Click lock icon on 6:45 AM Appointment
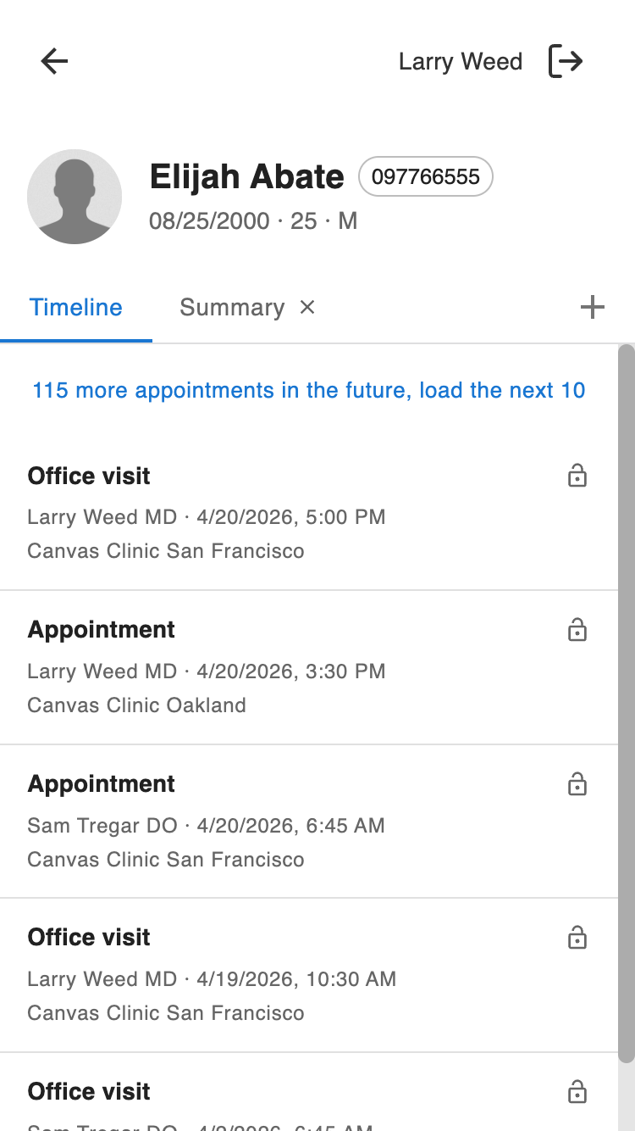The width and height of the screenshot is (635, 1131). [x=577, y=784]
